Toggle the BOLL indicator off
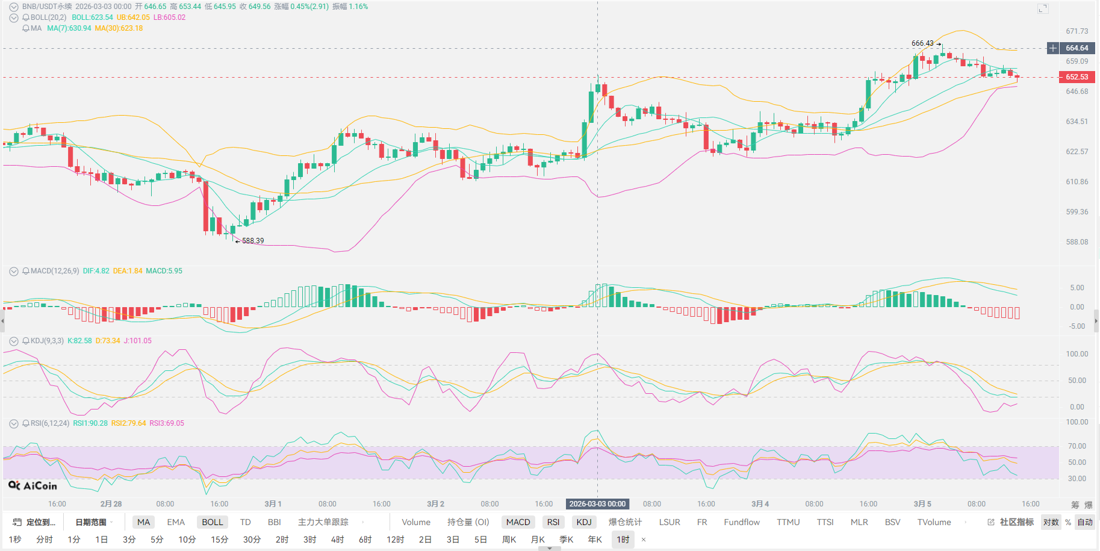 (212, 522)
